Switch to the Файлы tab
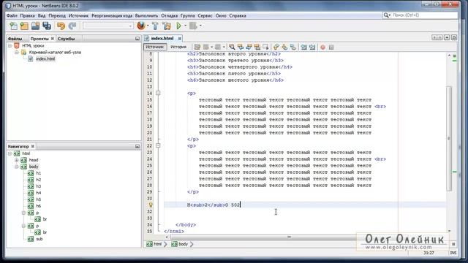 pyautogui.click(x=15, y=39)
